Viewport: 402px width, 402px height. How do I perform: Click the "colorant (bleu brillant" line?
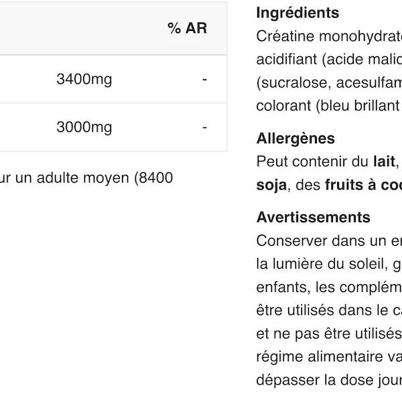click(328, 106)
